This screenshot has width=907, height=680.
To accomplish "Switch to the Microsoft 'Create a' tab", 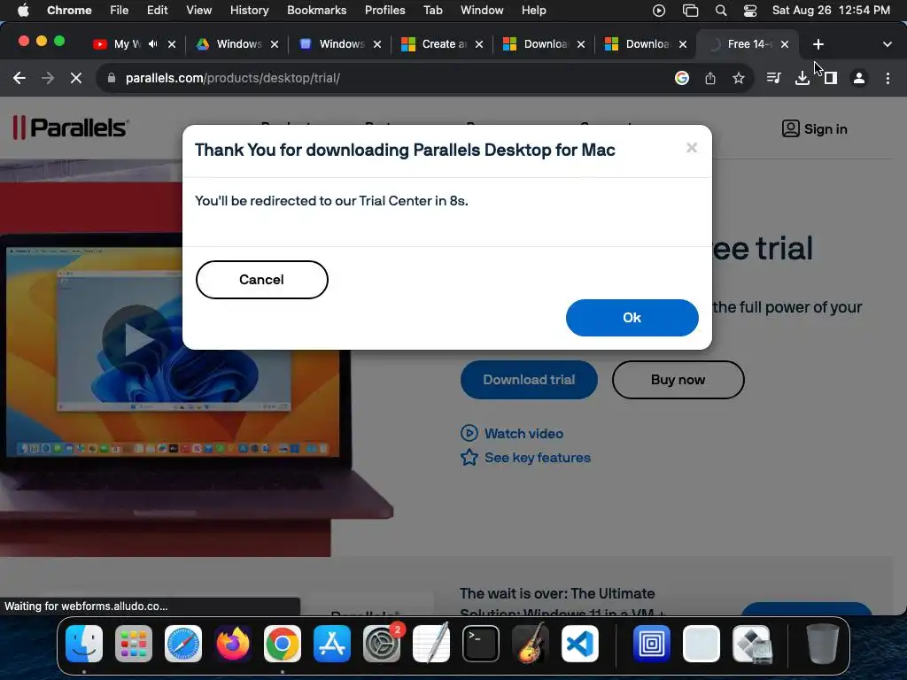I will (434, 44).
